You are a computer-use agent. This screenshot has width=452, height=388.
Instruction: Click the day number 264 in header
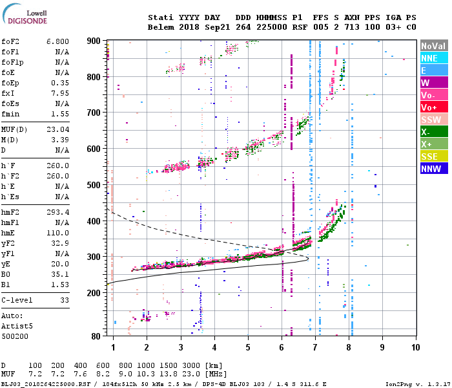coord(243,27)
